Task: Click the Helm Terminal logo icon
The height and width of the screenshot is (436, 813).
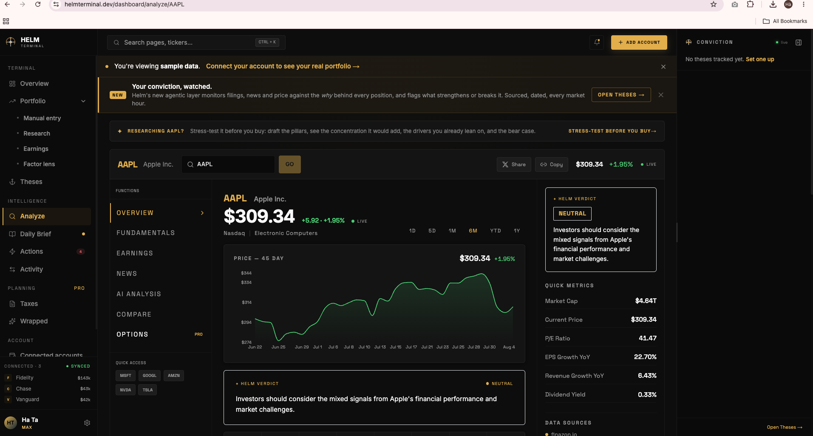Action: click(11, 42)
